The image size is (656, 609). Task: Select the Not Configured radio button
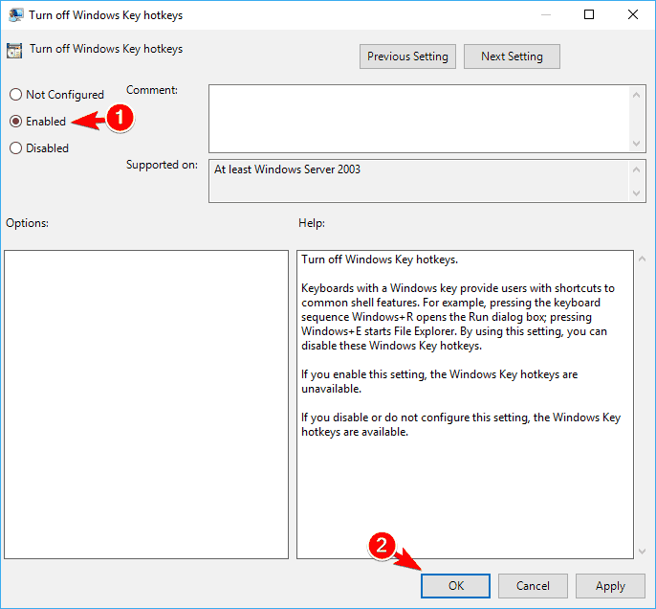(15, 95)
